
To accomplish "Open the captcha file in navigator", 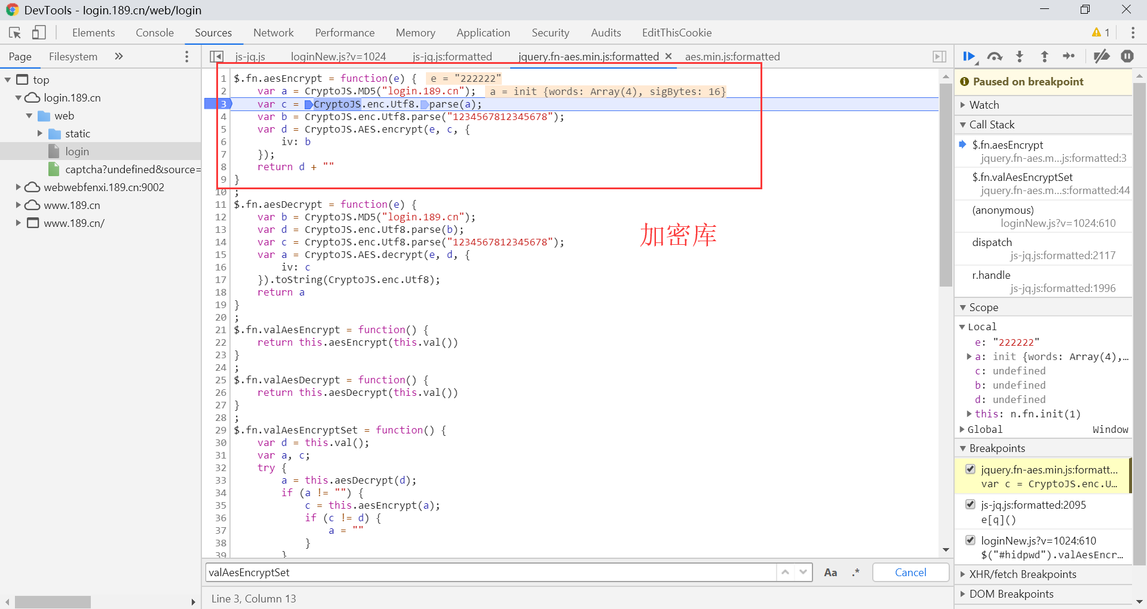I will pyautogui.click(x=124, y=170).
